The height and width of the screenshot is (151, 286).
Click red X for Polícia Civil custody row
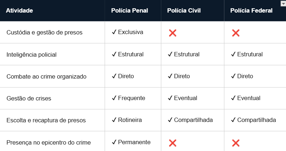pyautogui.click(x=172, y=33)
